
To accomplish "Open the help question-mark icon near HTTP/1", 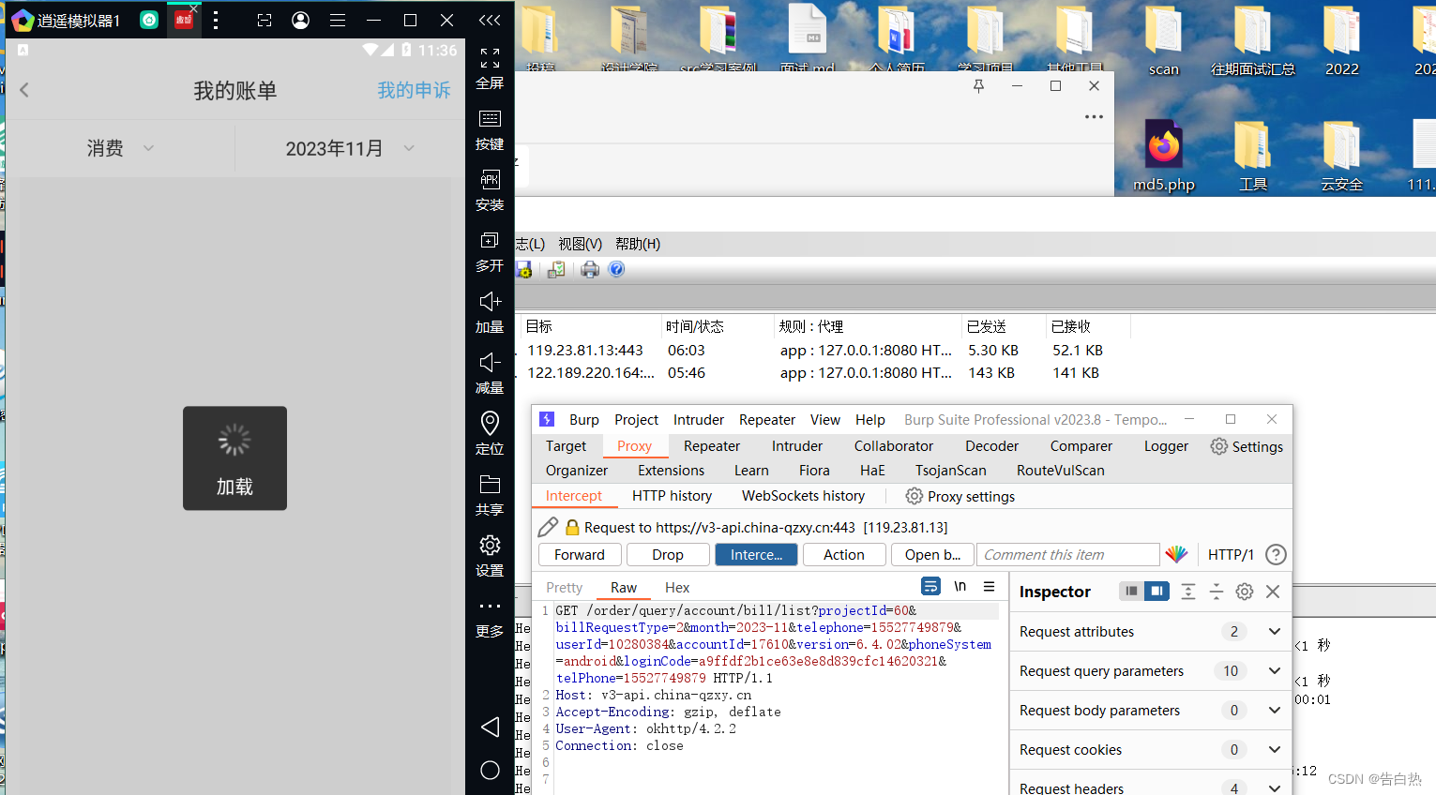I will tap(1276, 554).
